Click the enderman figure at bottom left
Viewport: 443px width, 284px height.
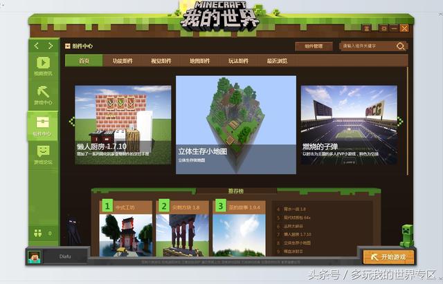pyautogui.click(x=73, y=230)
